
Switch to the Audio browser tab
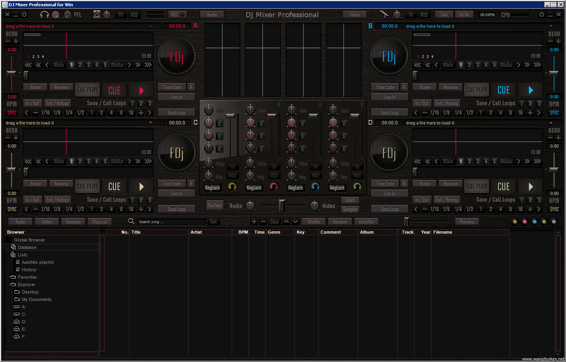(x=20, y=222)
